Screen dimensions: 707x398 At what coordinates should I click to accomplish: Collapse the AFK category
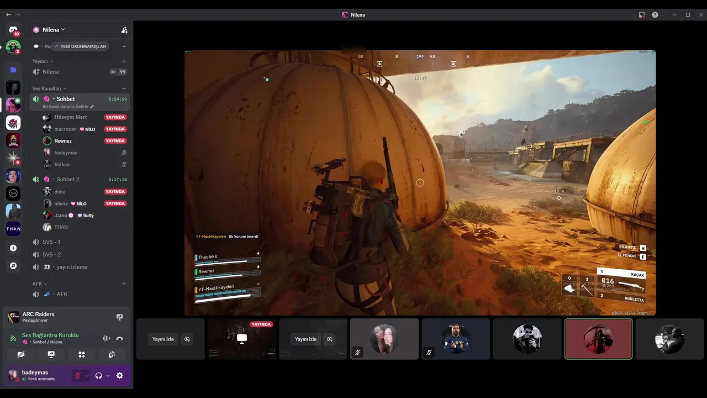(x=40, y=284)
